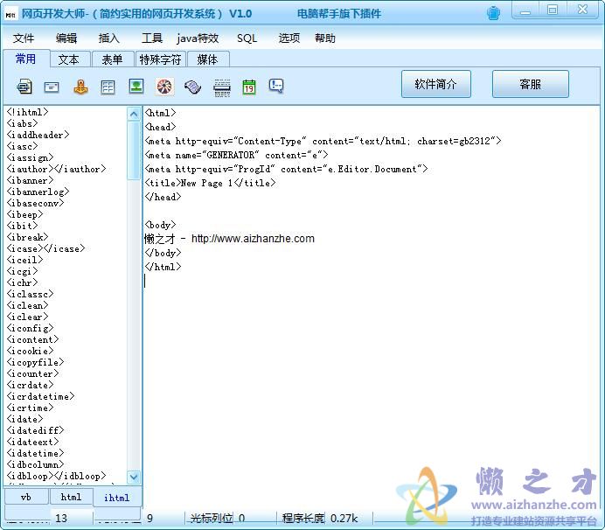Select the <iclassc> tag in list
Image resolution: width=605 pixels, height=530 pixels.
[x=30, y=294]
